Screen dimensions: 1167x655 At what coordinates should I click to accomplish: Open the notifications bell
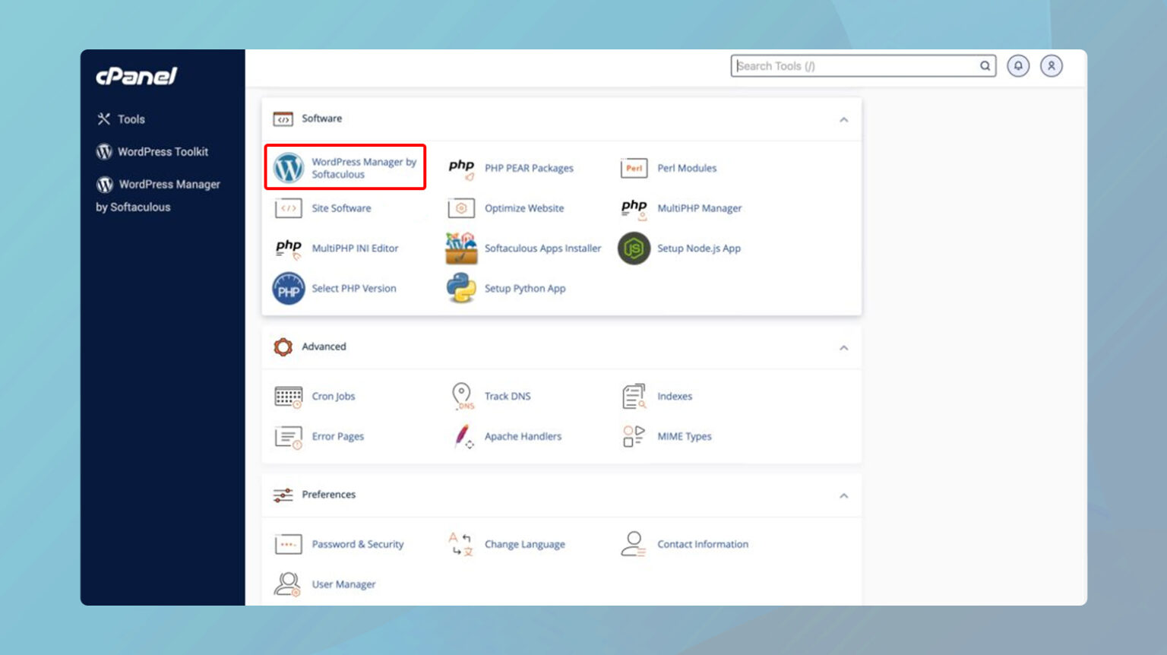pos(1018,66)
